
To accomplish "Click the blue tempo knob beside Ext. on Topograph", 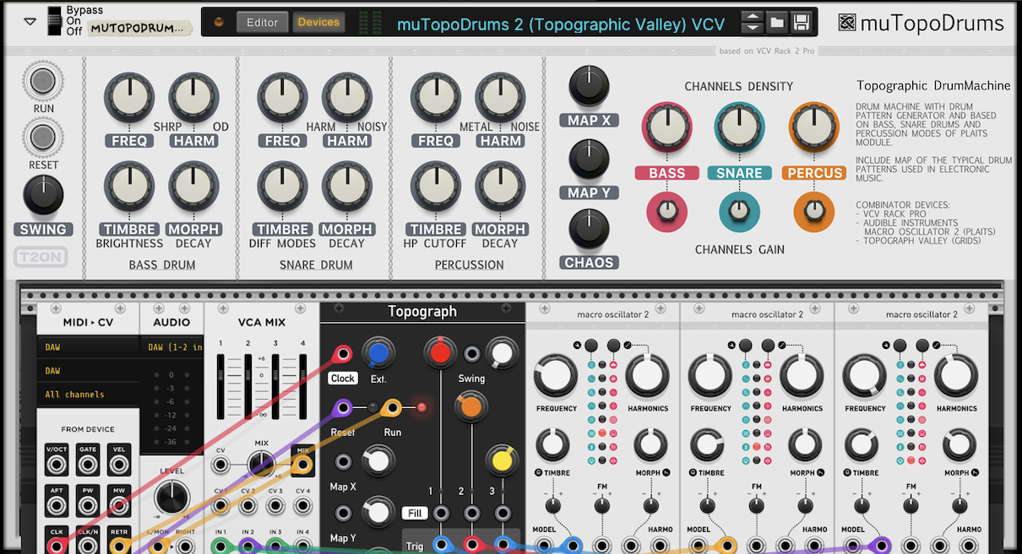I will 378,353.
